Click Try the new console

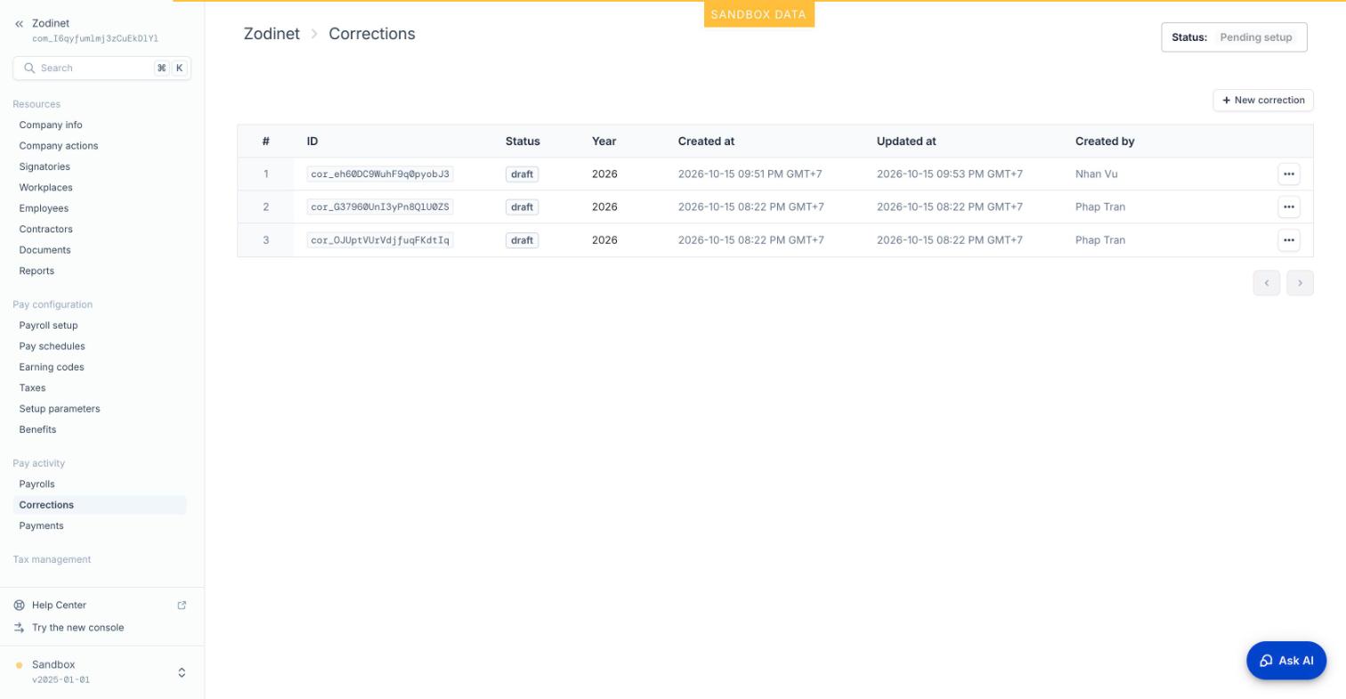pyautogui.click(x=77, y=628)
